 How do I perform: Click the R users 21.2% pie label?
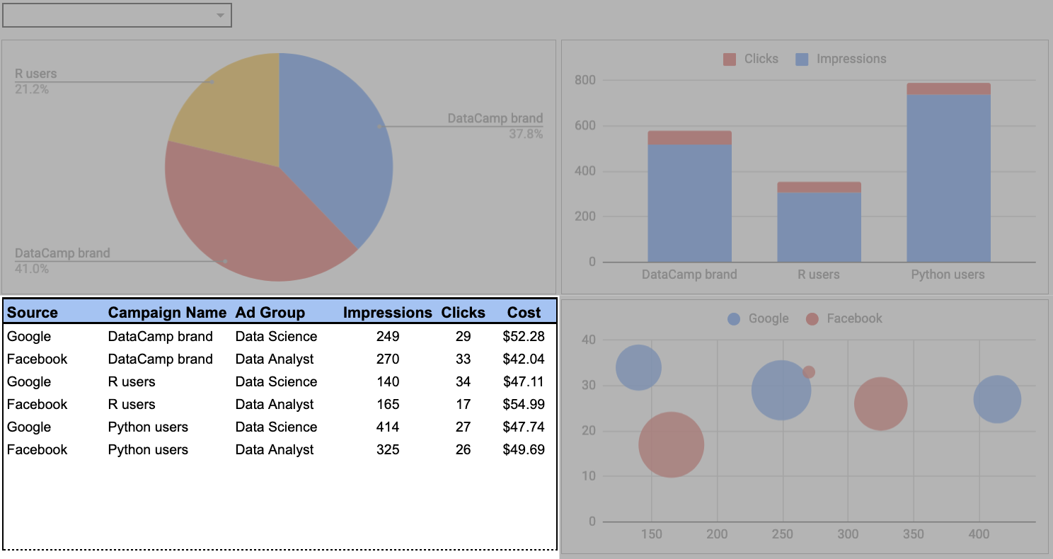35,81
